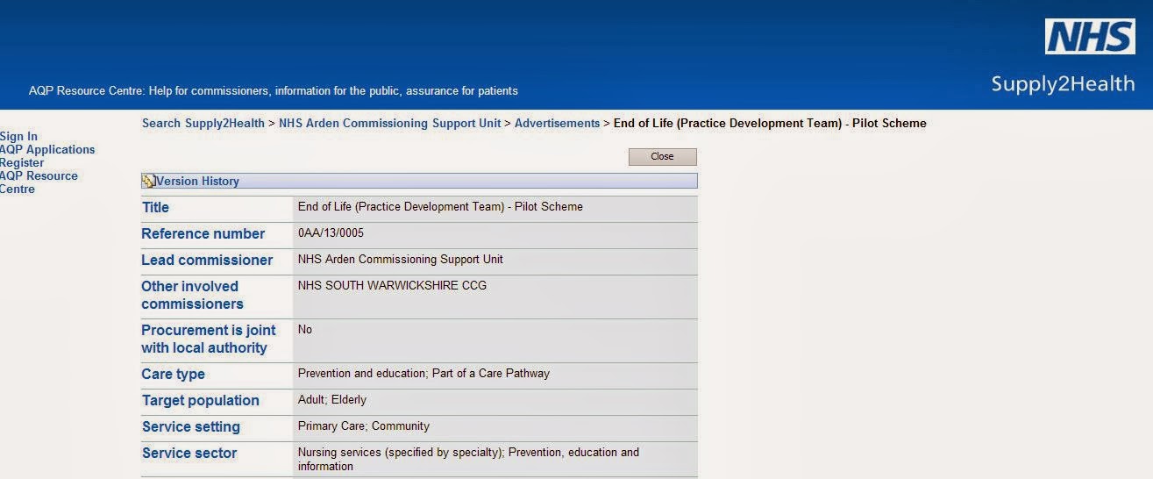Select the title value End of Life Pilot Scheme
Viewport: 1153px width, 479px height.
pos(440,207)
